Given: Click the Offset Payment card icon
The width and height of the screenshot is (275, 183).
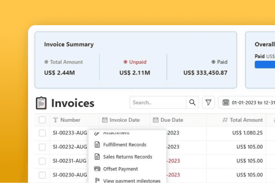Looking at the screenshot, I should pyautogui.click(x=97, y=169).
